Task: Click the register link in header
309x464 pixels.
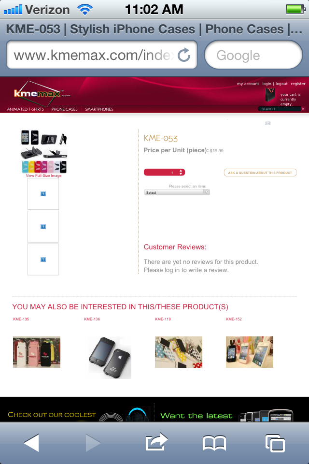Action: 298,84
